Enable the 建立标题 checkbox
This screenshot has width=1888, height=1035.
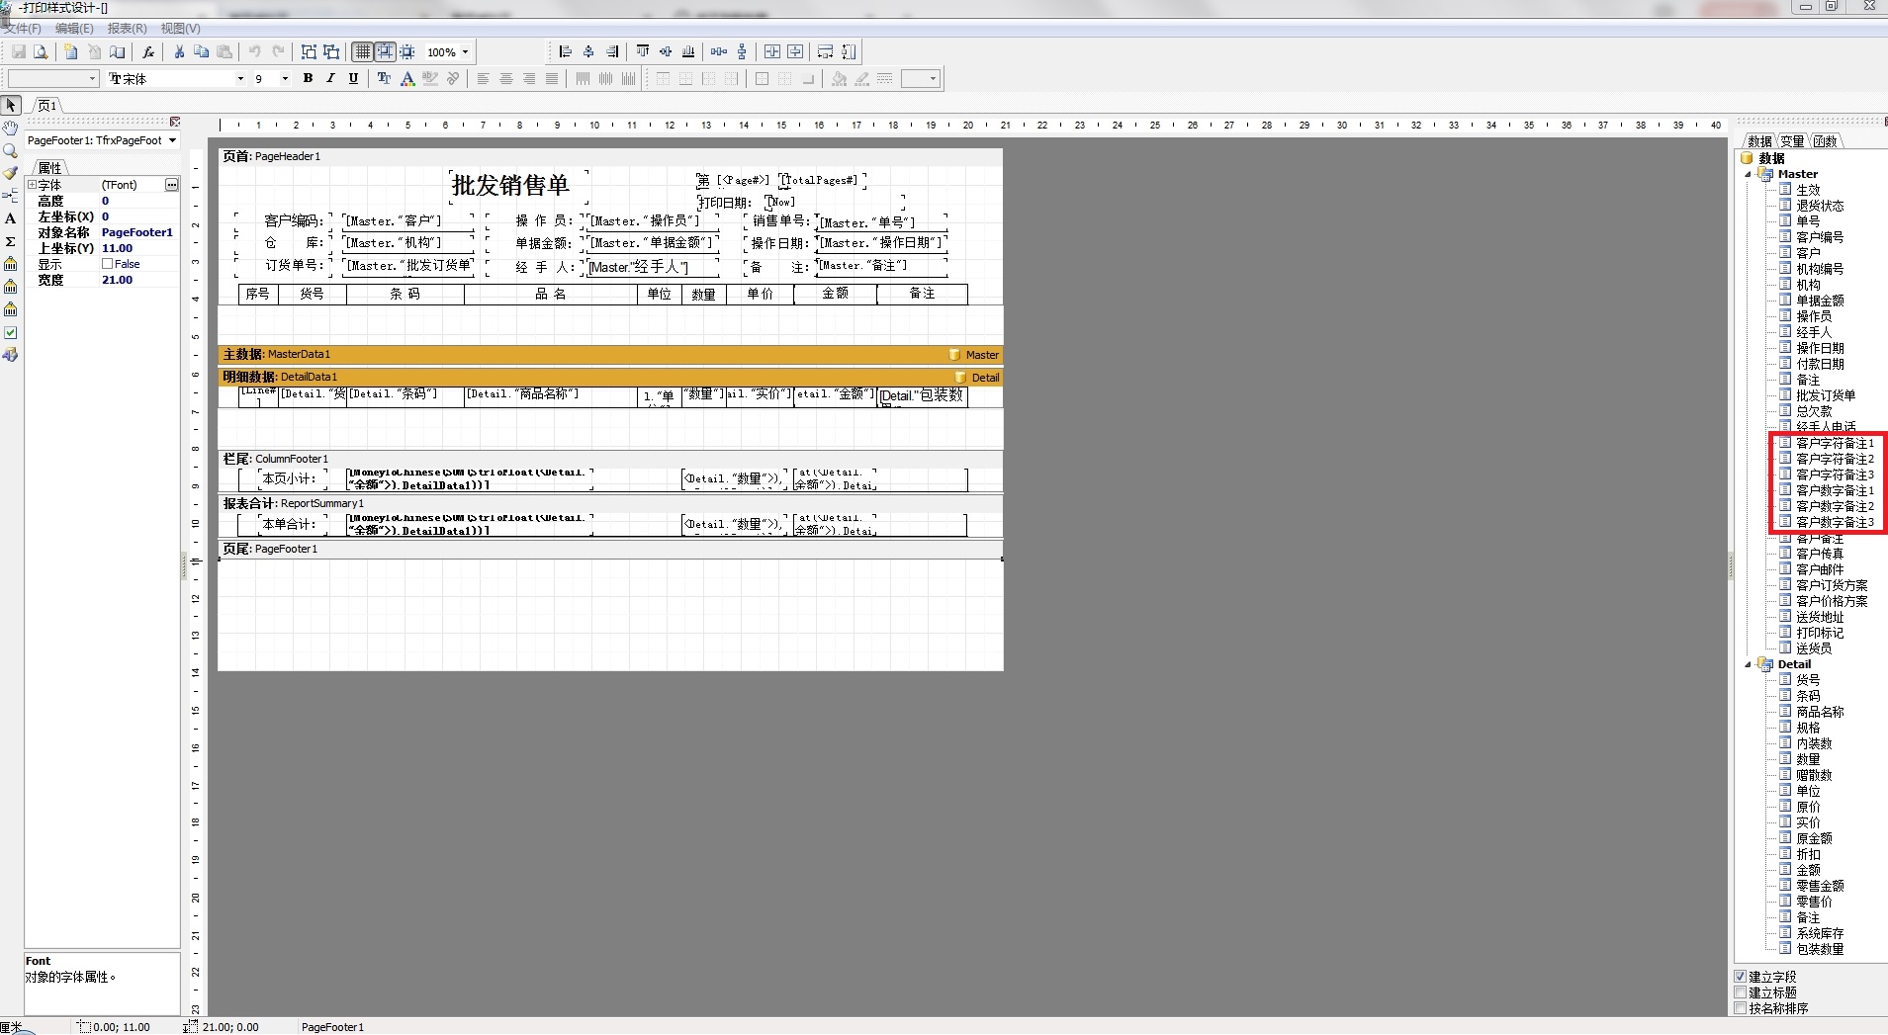1741,992
